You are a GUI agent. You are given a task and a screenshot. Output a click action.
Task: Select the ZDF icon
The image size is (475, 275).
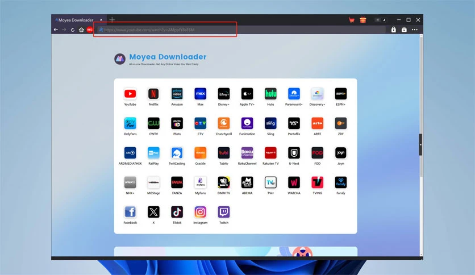click(341, 123)
